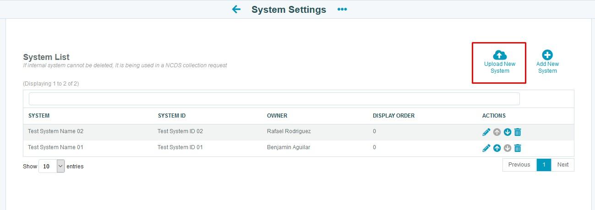The image size is (595, 210).
Task: Click the Add New System plus icon
Action: point(547,55)
